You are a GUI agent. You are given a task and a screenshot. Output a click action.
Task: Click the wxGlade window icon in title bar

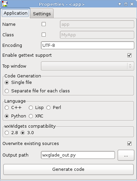coord(5,4)
